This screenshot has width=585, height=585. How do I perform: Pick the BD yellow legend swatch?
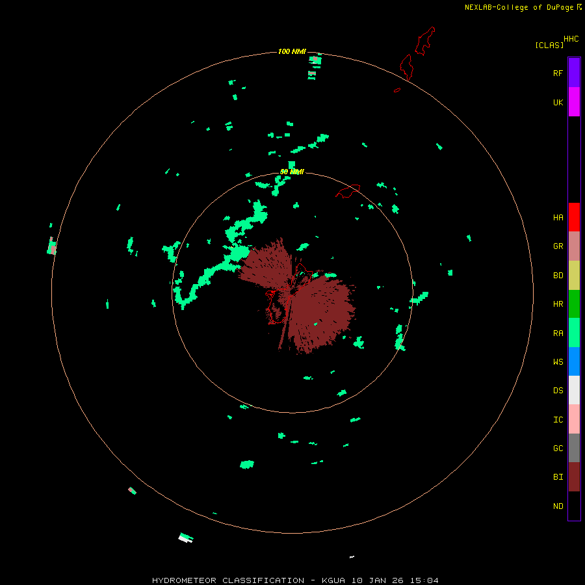[x=574, y=276]
